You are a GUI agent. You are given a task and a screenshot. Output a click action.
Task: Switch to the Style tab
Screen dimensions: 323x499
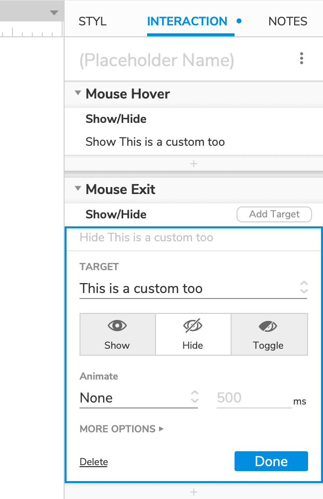92,21
